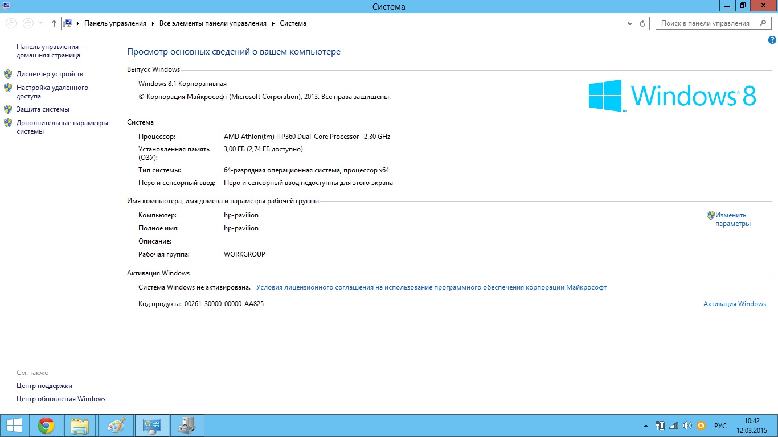Image resolution: width=778 pixels, height=437 pixels.
Task: Open the Windows Start button
Action: [15, 426]
